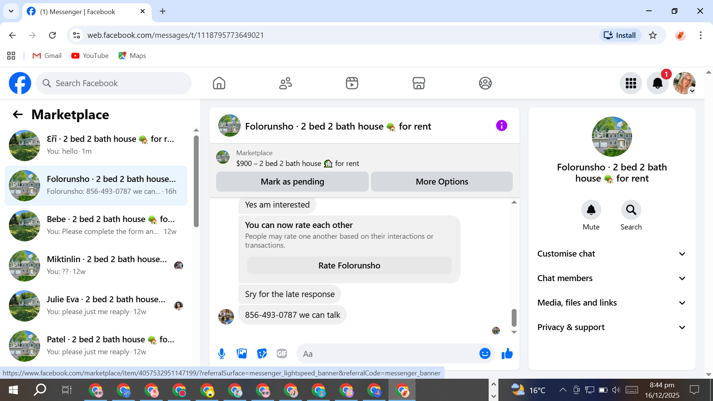
Task: Click Mark as pending button
Action: click(x=292, y=182)
